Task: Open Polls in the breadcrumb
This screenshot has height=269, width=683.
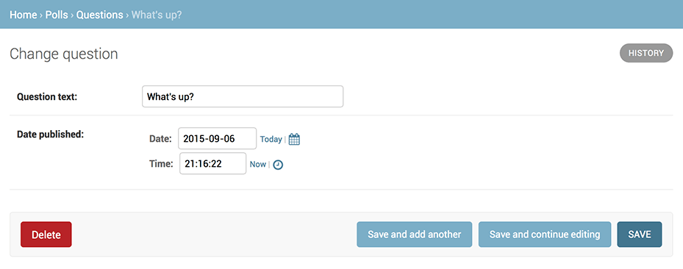Action: (x=57, y=15)
